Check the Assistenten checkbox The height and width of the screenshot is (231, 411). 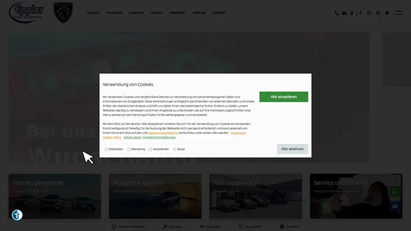click(x=150, y=149)
